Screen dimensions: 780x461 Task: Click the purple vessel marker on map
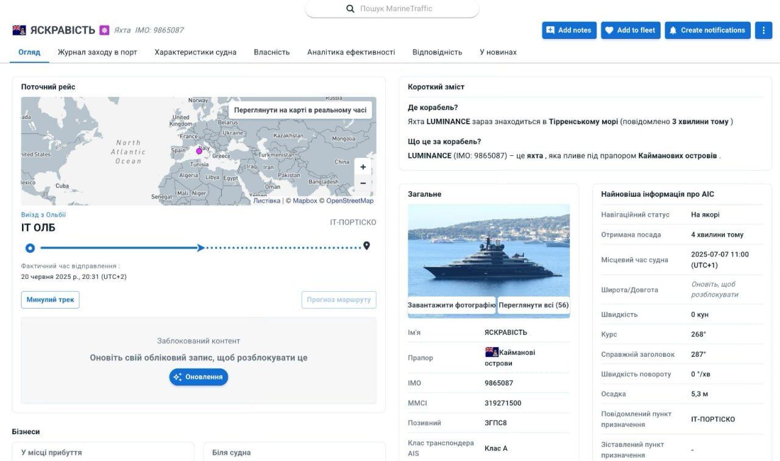coord(199,151)
